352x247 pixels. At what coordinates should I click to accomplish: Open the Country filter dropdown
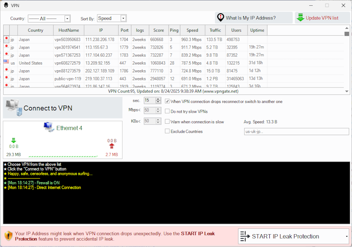pos(67,19)
